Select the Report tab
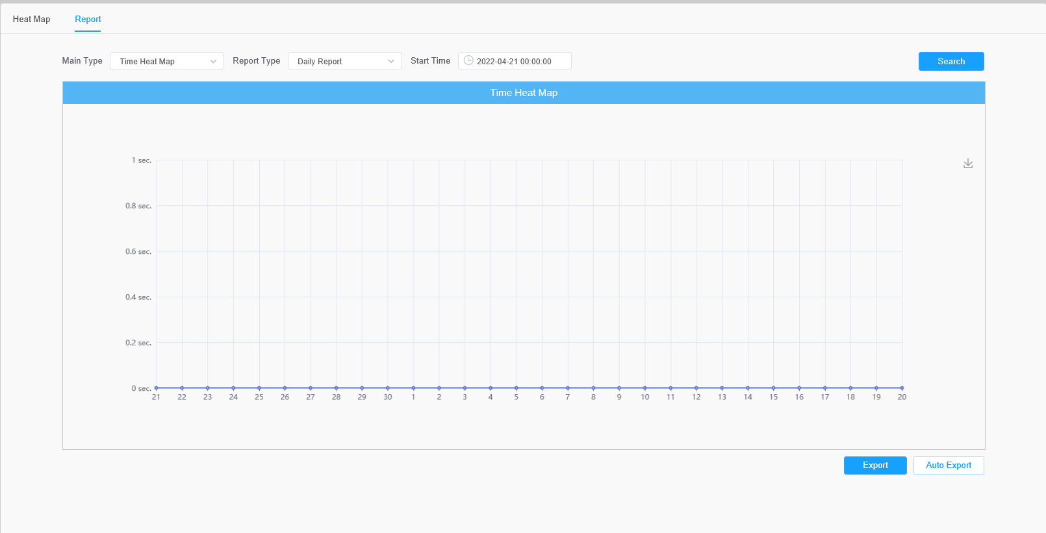1046x533 pixels. (88, 19)
